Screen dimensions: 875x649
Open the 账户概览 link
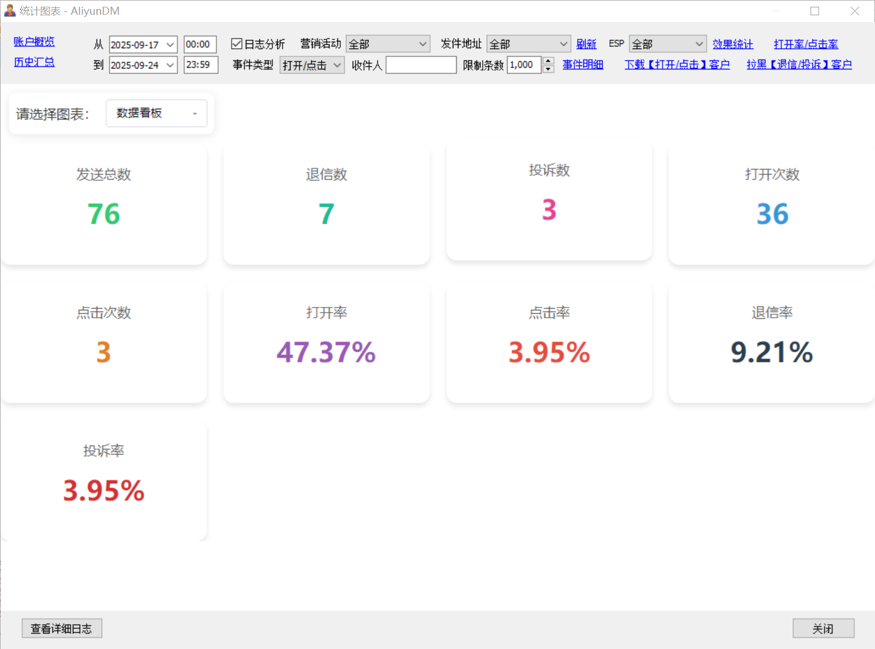click(34, 42)
